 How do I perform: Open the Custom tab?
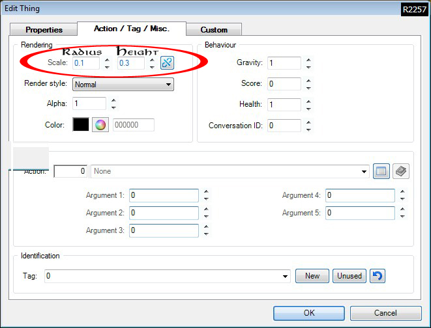click(x=214, y=30)
